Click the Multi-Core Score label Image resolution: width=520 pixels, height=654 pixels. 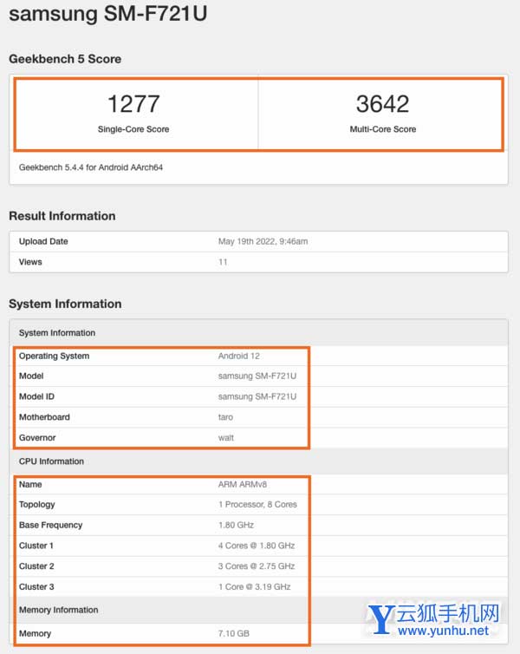pos(383,129)
